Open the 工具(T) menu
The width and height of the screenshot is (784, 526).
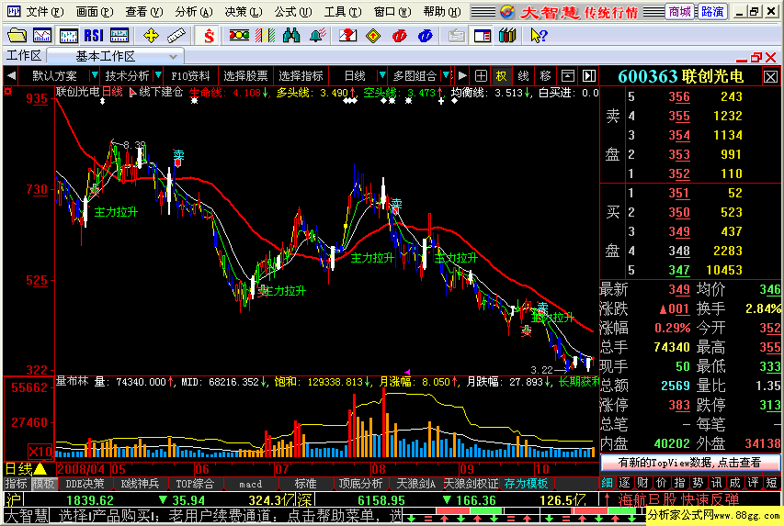coord(343,12)
